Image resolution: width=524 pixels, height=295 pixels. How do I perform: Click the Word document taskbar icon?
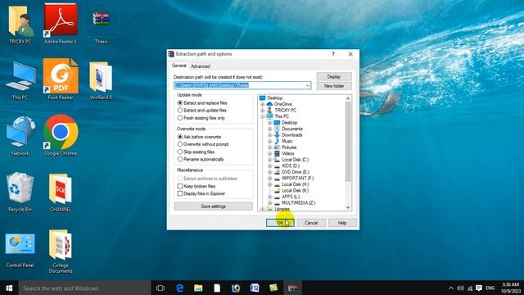[x=255, y=288]
